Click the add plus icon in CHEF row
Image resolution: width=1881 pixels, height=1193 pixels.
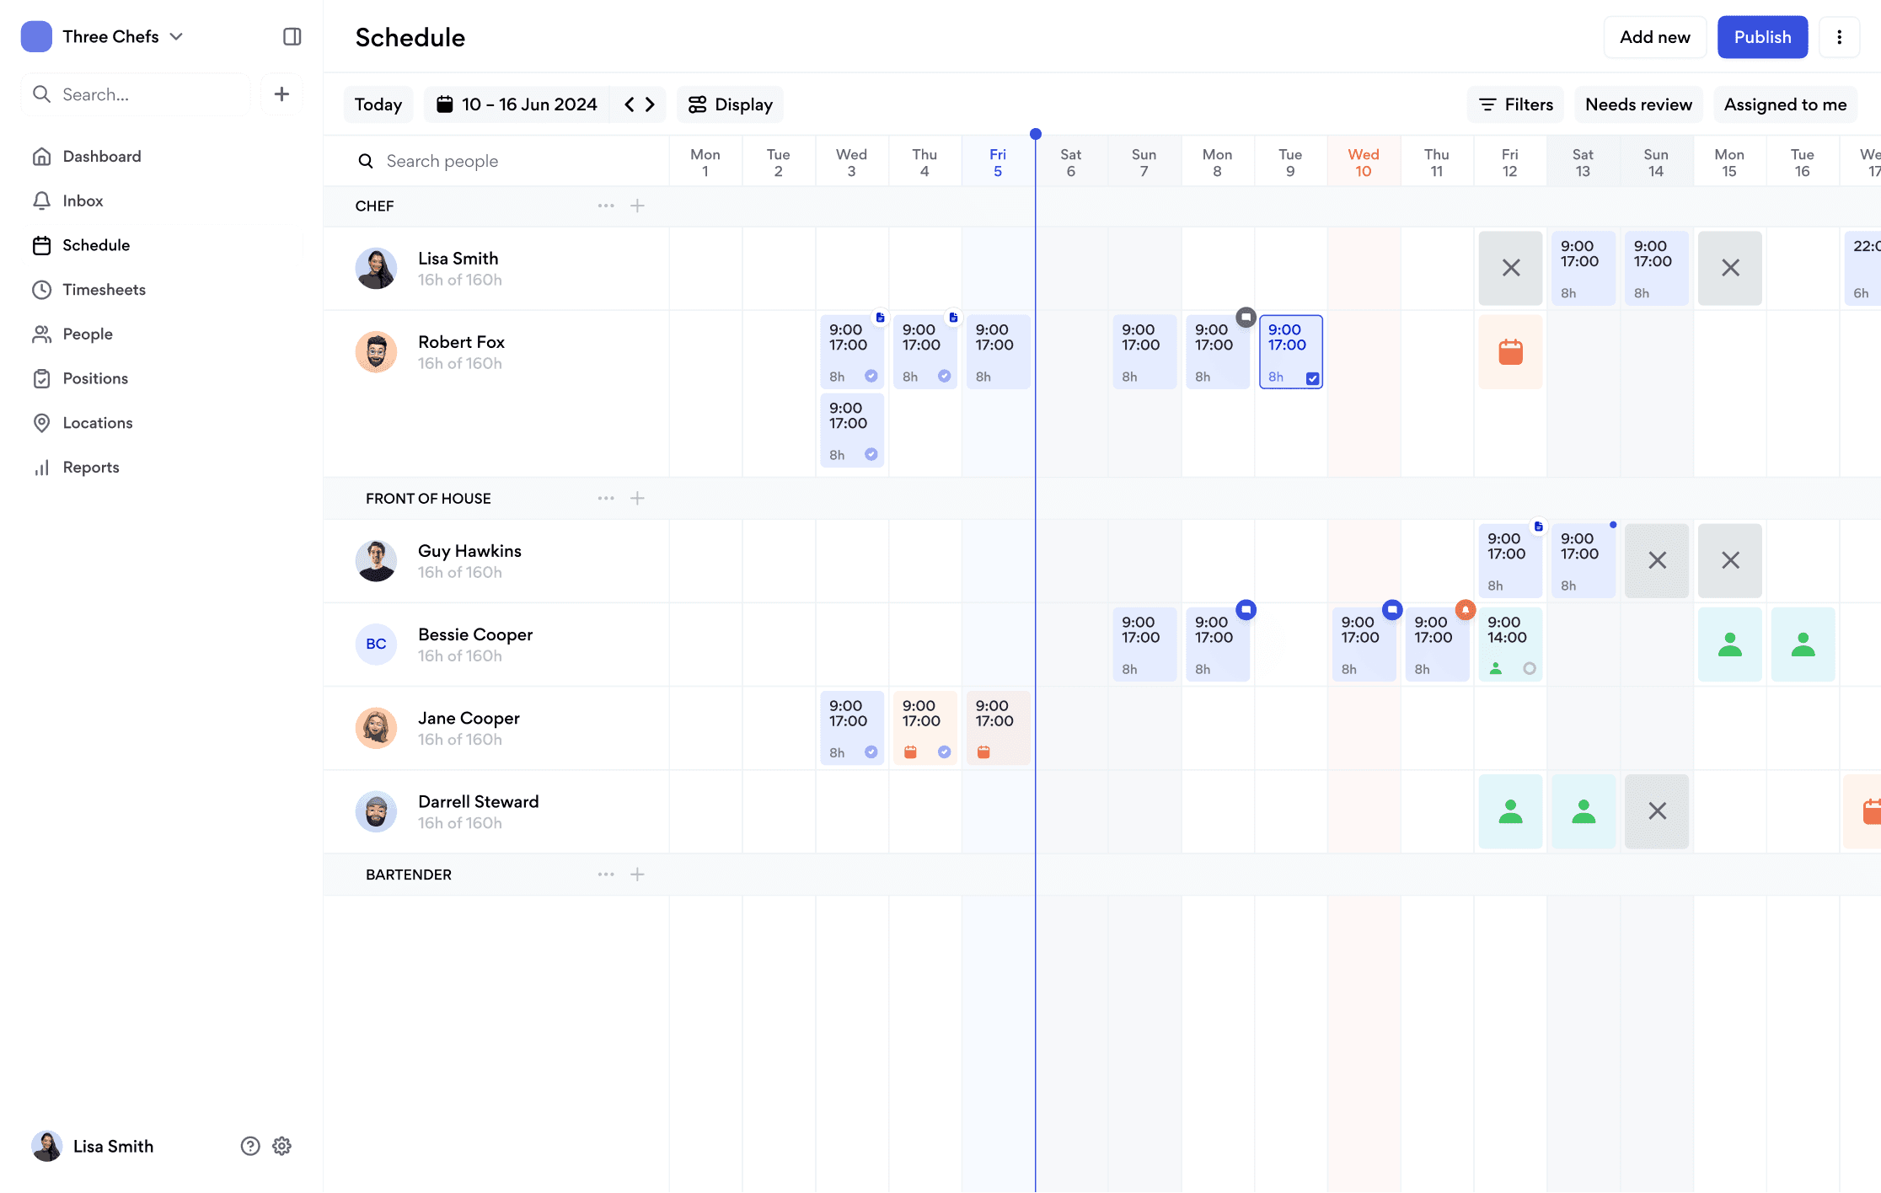(x=638, y=206)
